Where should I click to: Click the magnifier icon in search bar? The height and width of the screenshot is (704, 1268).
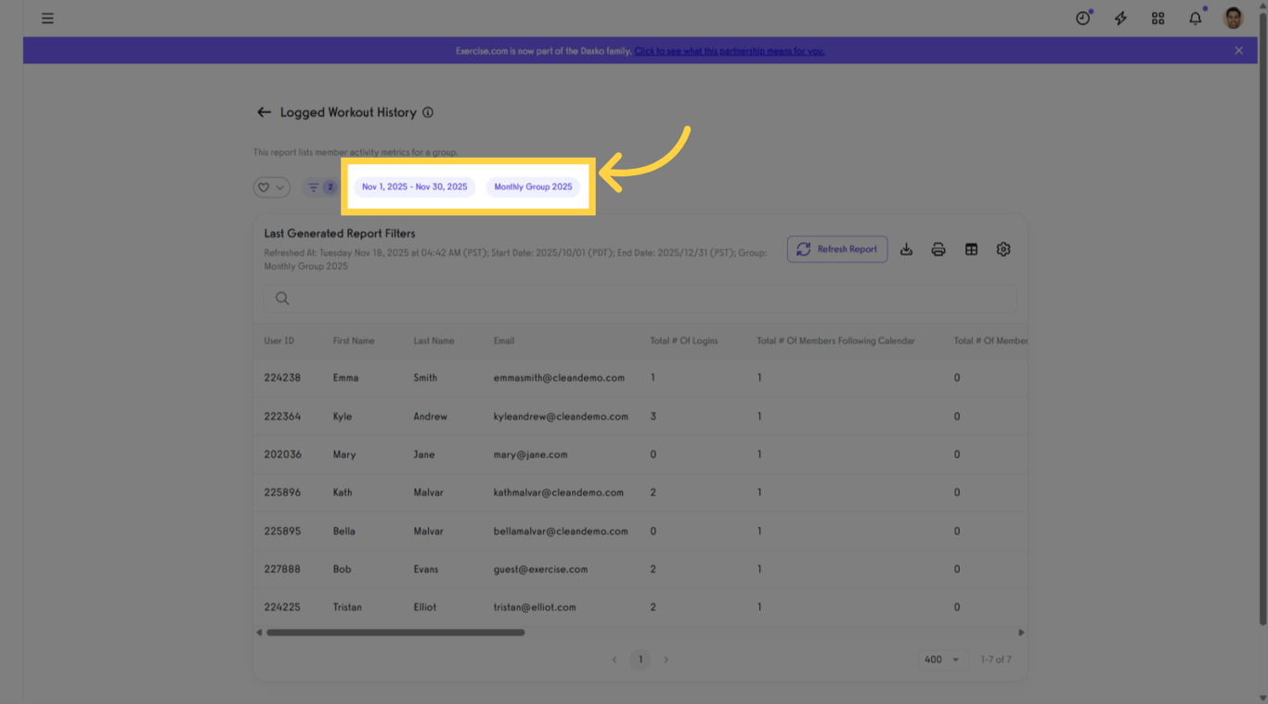(282, 299)
